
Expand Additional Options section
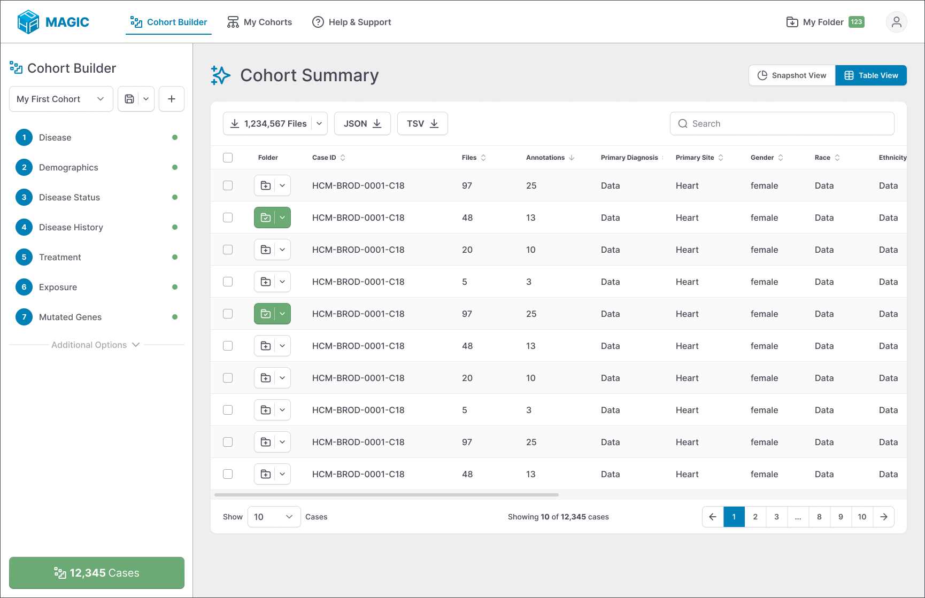tap(96, 345)
